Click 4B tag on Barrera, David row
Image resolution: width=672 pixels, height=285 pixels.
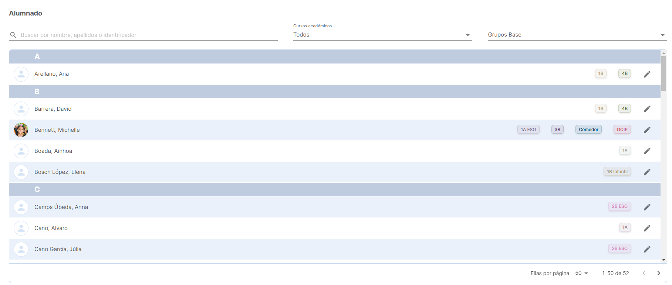pyautogui.click(x=625, y=109)
